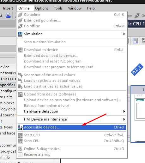This screenshot has height=163, width=145.
Task: Click the Simulation computer icon
Action: [x=20, y=34]
